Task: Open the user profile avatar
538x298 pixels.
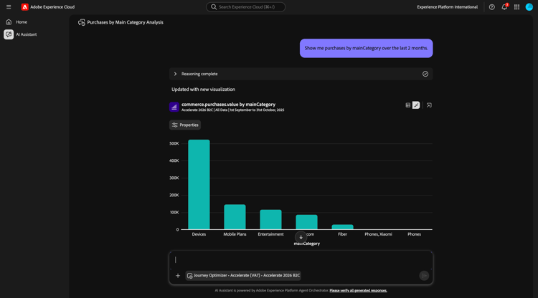Action: 529,7
